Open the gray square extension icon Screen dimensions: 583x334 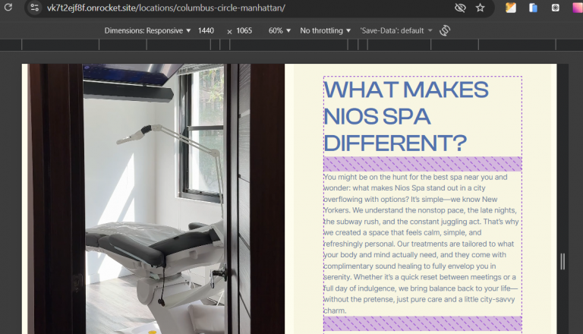[x=555, y=8]
